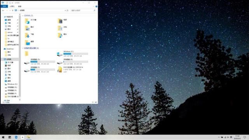This screenshot has width=249, height=140.
Task: Select Pictures under OneDrive in sidebar
Action: pyautogui.click(x=9, y=52)
